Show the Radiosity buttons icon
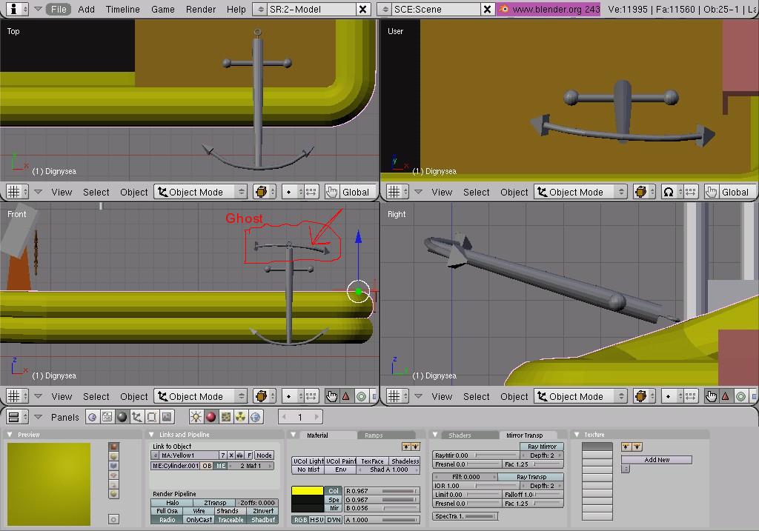Image resolution: width=759 pixels, height=531 pixels. click(241, 417)
